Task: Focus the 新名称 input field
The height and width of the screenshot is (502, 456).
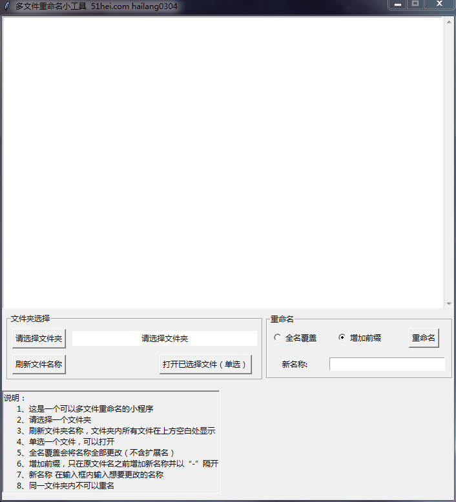Action: pos(387,365)
